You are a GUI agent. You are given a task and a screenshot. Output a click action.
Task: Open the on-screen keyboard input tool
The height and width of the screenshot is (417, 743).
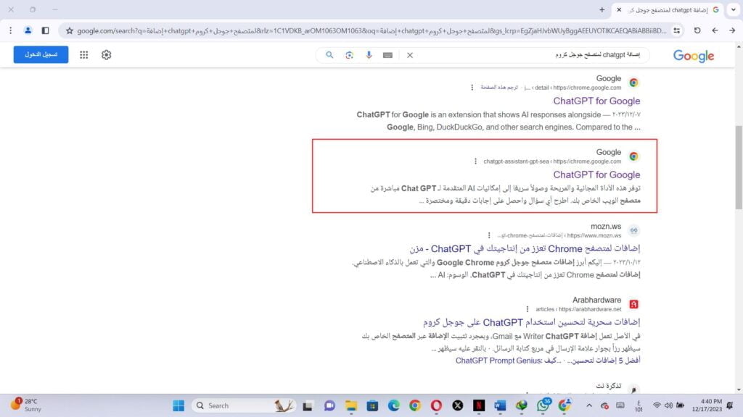[x=388, y=55]
